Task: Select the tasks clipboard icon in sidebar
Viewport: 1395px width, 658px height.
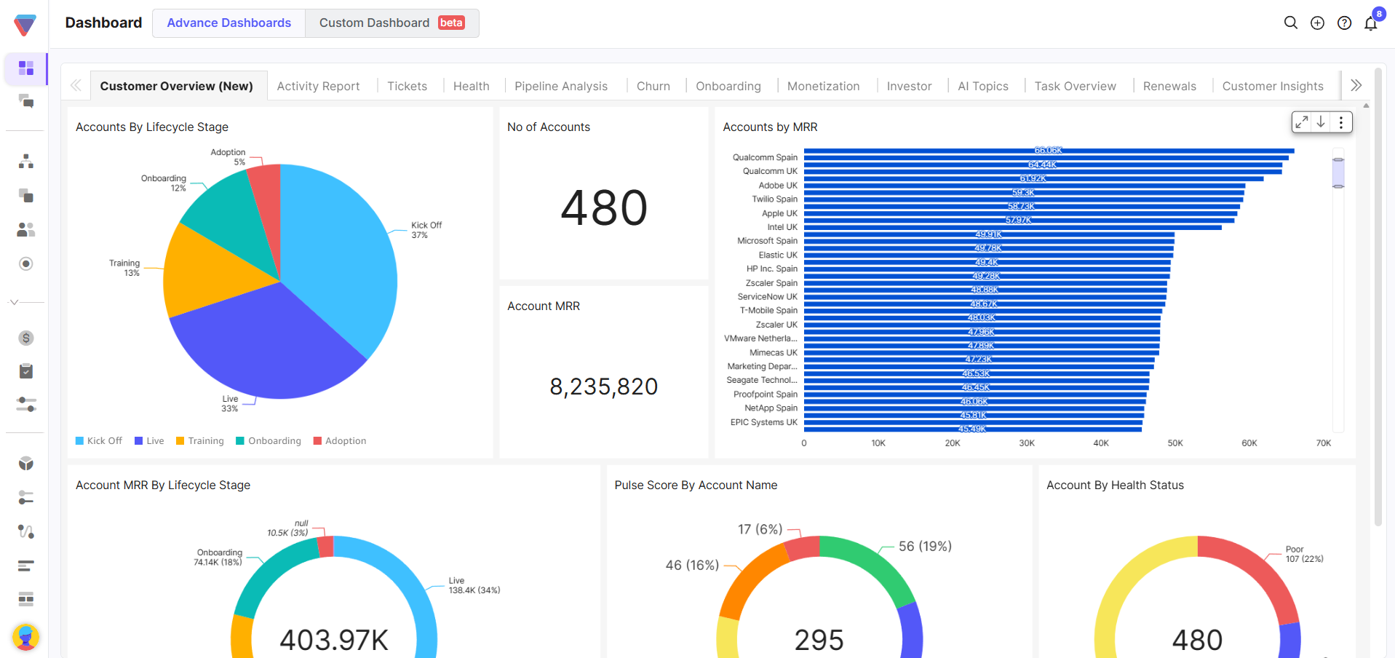Action: pos(25,370)
